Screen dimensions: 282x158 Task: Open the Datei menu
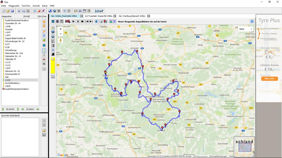4,6
